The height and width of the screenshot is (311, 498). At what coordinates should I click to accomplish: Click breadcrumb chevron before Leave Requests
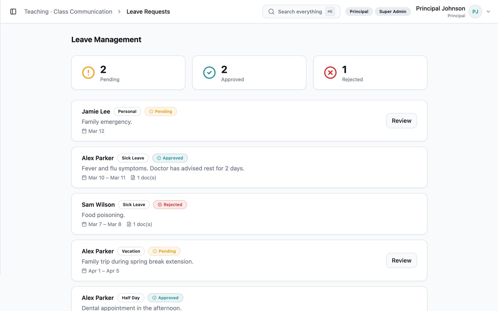click(119, 12)
